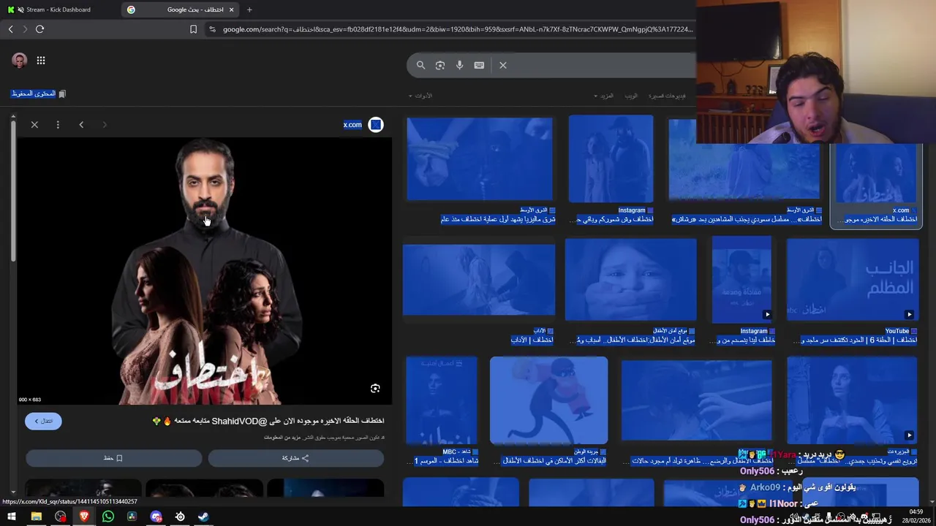Open the Windows Start menu
Screen dimensions: 936x526
click(12, 517)
